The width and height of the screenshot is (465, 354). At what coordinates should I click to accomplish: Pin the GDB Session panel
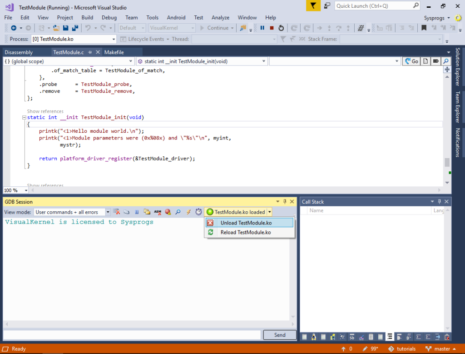(285, 201)
